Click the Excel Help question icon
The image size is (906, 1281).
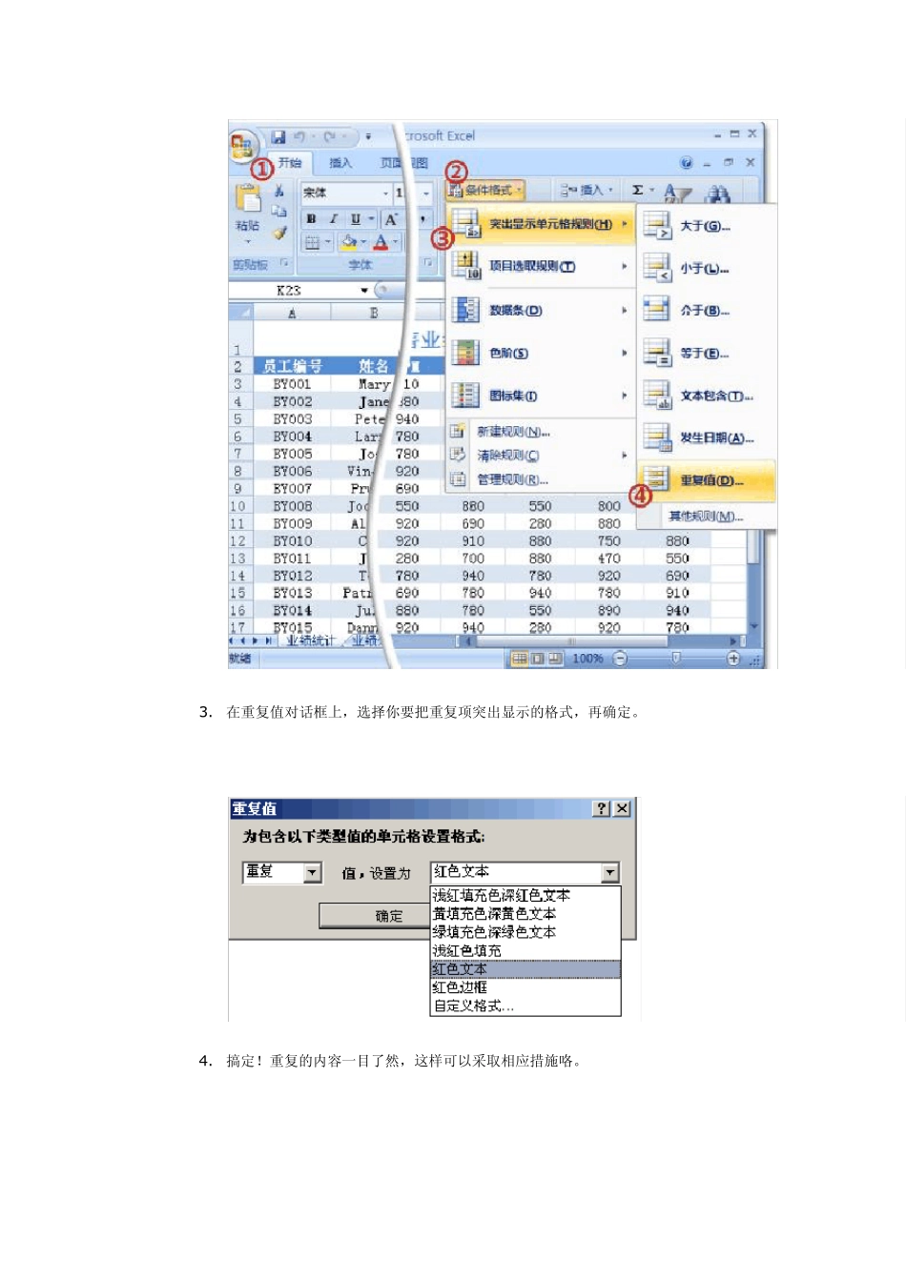coord(686,163)
